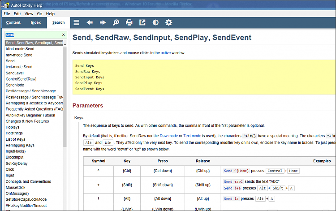Click 'Send ^{Home}' example code

pos(236,171)
